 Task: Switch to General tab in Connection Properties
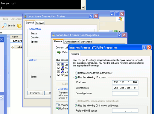[x=58, y=41]
